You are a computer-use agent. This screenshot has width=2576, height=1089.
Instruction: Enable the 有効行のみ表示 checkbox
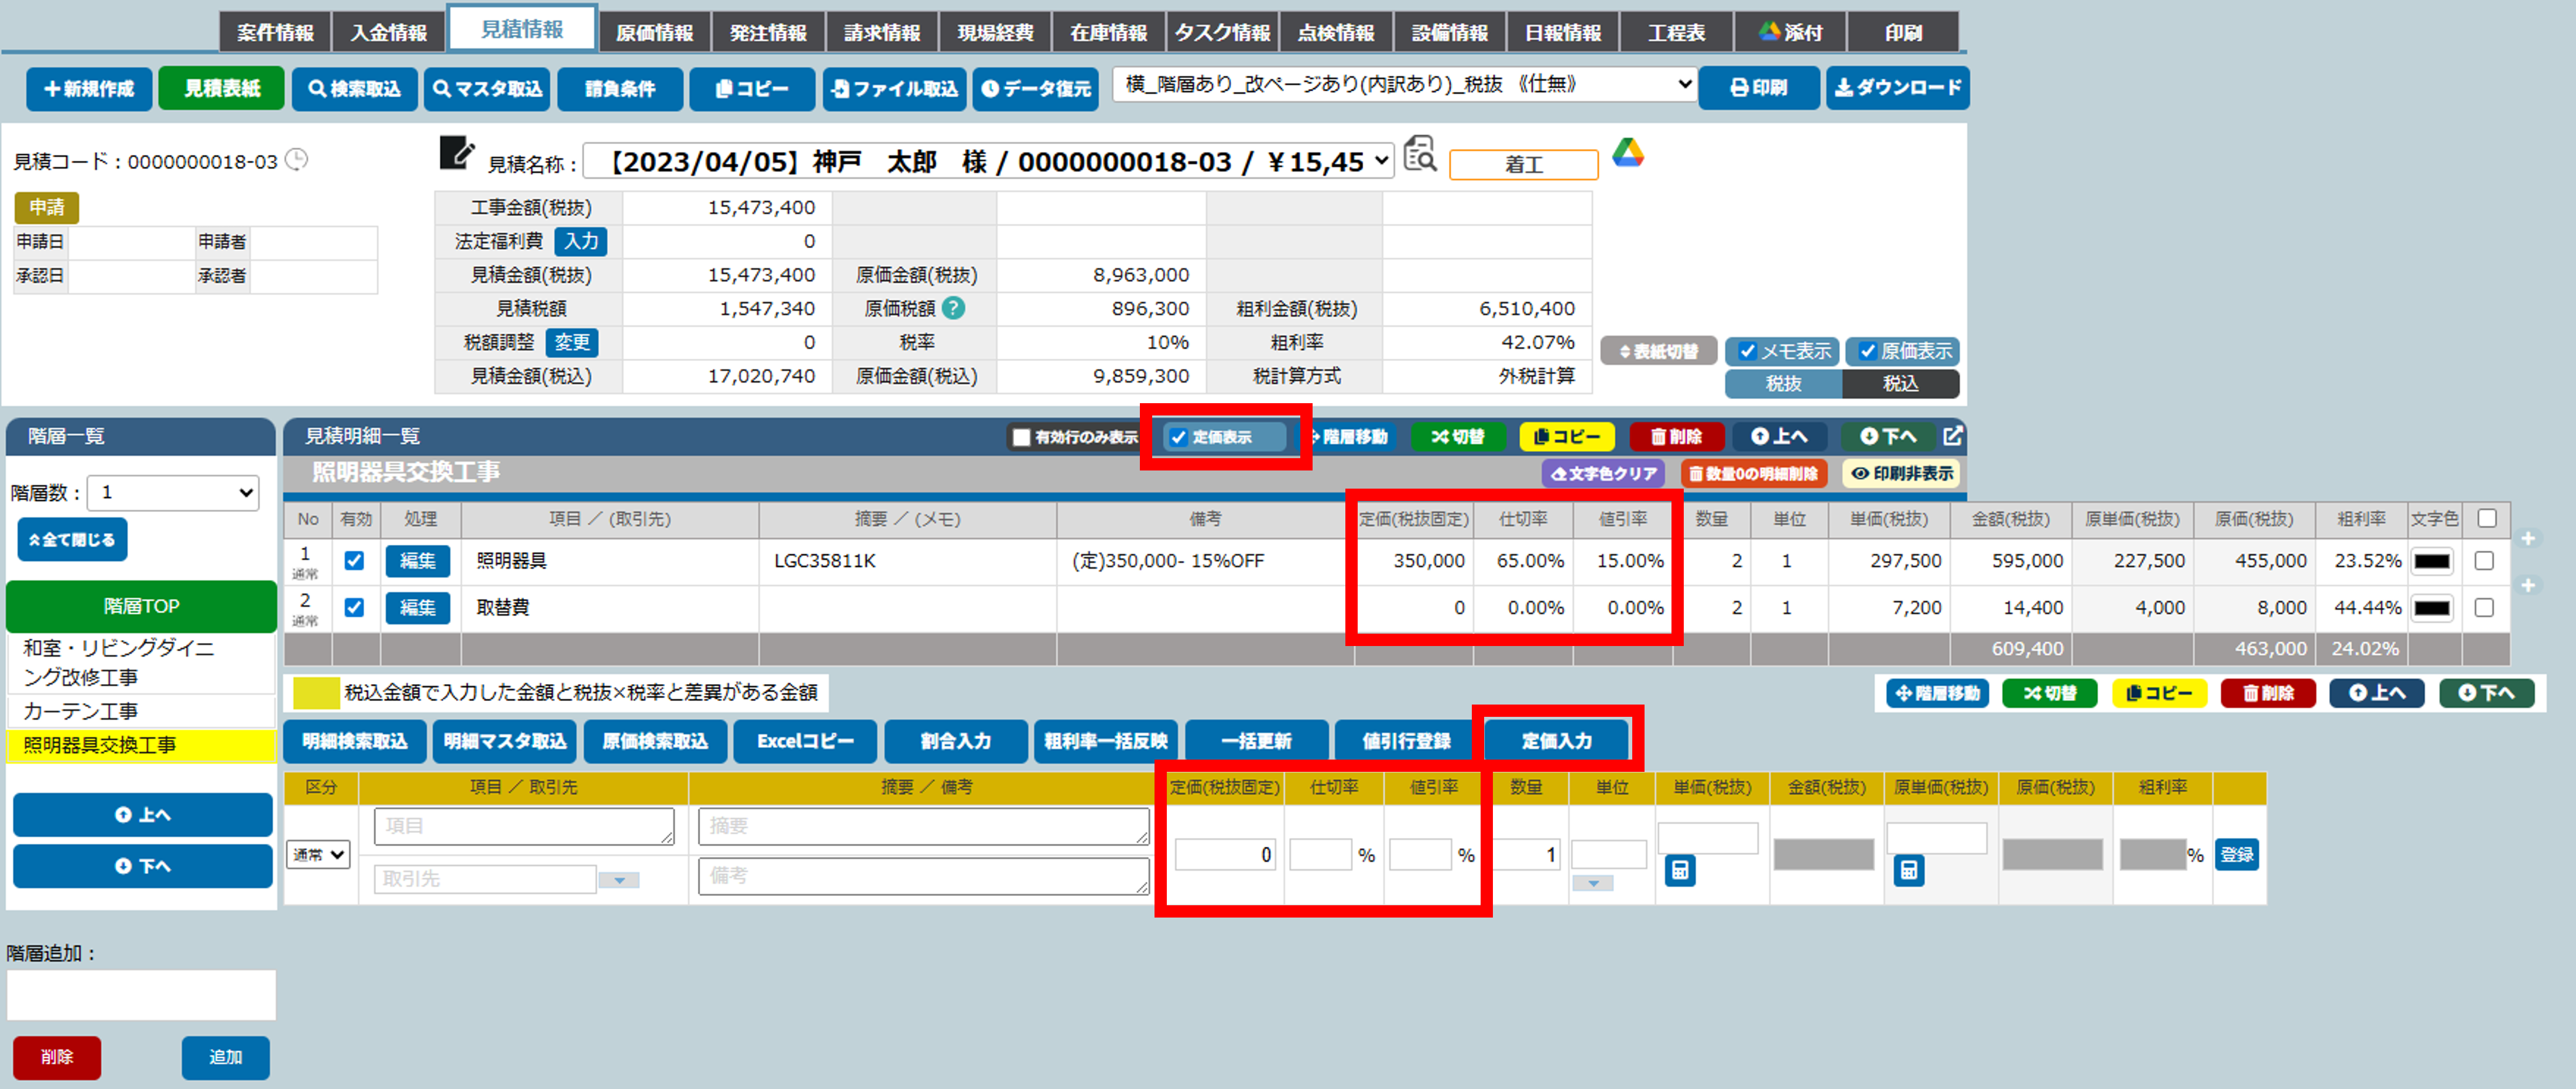pos(1021,438)
